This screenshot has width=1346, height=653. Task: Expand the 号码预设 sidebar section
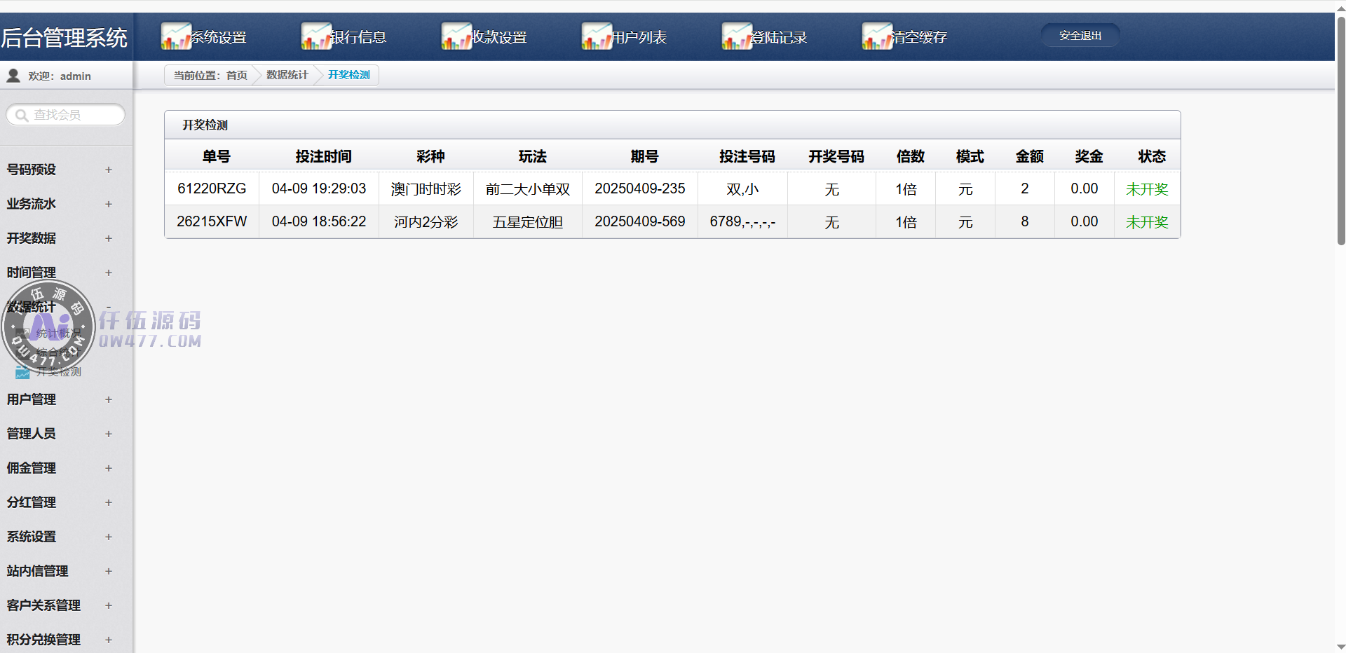click(108, 170)
